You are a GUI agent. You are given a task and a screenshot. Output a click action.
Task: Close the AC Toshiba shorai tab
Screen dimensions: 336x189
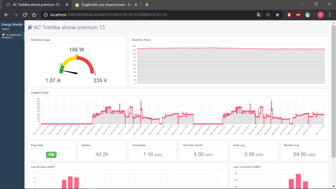click(67, 5)
